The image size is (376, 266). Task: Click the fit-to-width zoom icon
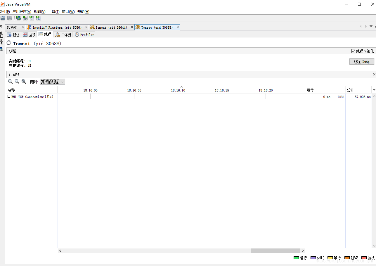24,82
